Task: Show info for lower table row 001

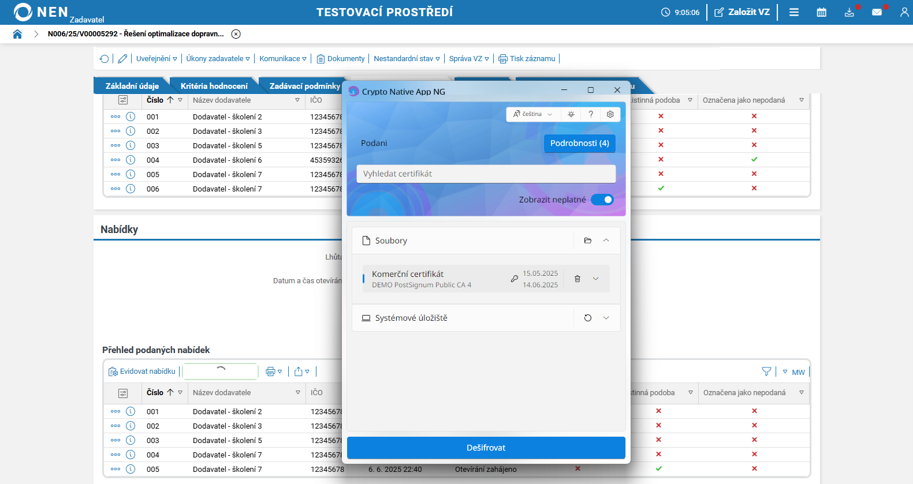Action: (131, 411)
